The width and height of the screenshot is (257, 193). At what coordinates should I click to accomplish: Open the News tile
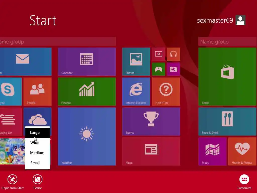click(x=151, y=152)
